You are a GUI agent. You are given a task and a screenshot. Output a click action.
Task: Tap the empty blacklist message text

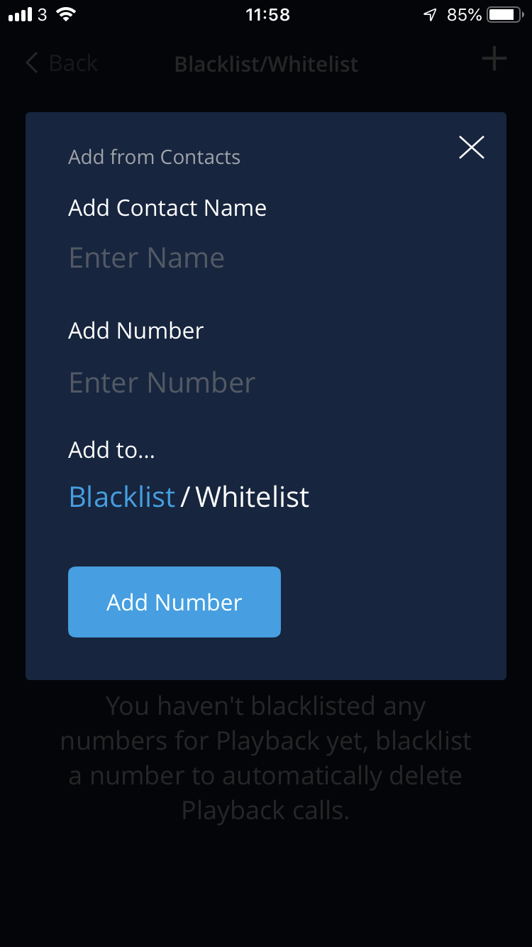tap(266, 757)
